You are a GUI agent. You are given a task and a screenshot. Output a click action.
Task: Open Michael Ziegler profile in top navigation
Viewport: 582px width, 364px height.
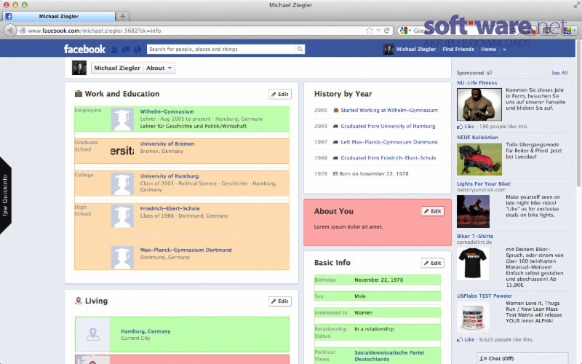click(x=415, y=49)
